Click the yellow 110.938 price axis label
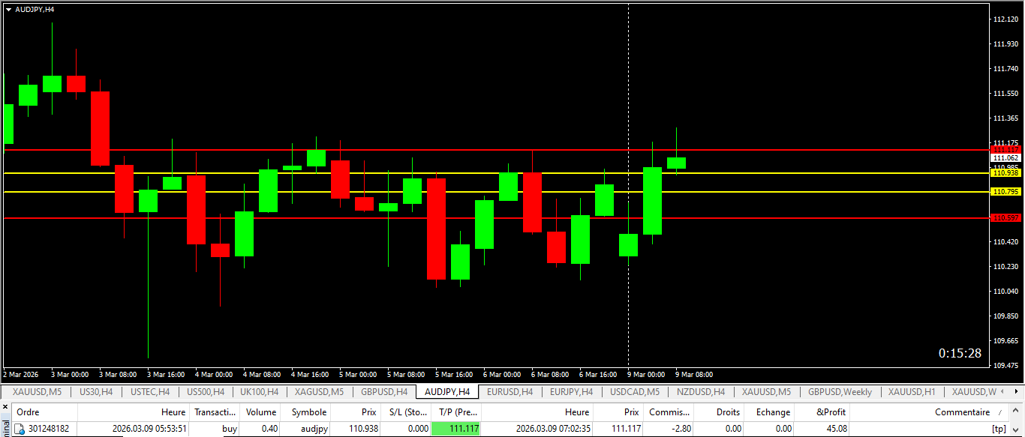1025x437 pixels. (1006, 173)
